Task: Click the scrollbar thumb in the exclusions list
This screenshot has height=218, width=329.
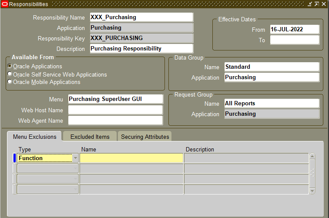Action: tap(312, 173)
